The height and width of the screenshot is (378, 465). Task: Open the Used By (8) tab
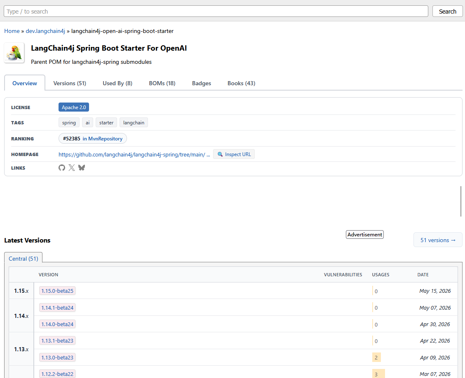[x=117, y=83]
